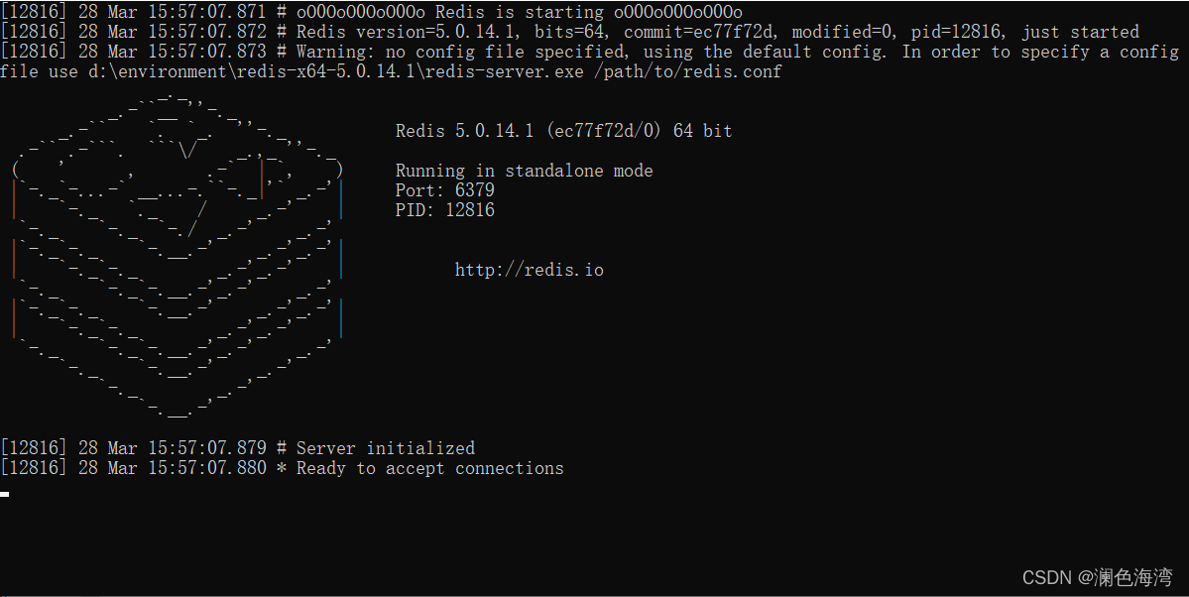Select the 'Running in standalone mode' line
The image size is (1189, 597).
(524, 170)
